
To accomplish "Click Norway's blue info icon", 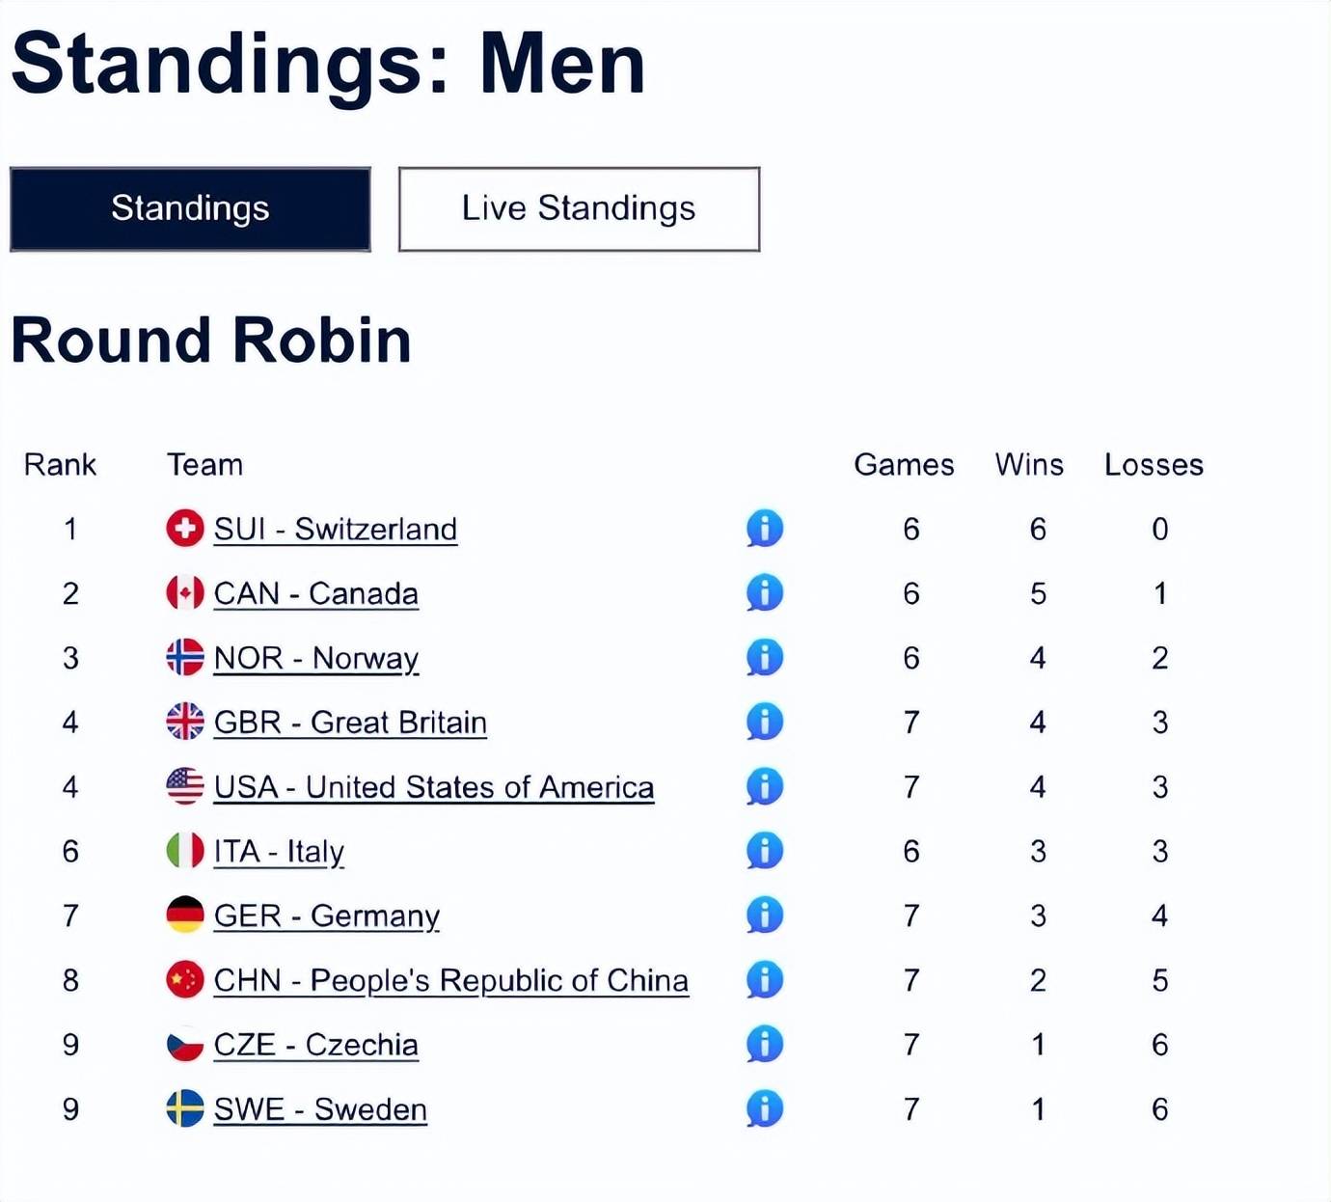I will click(764, 658).
